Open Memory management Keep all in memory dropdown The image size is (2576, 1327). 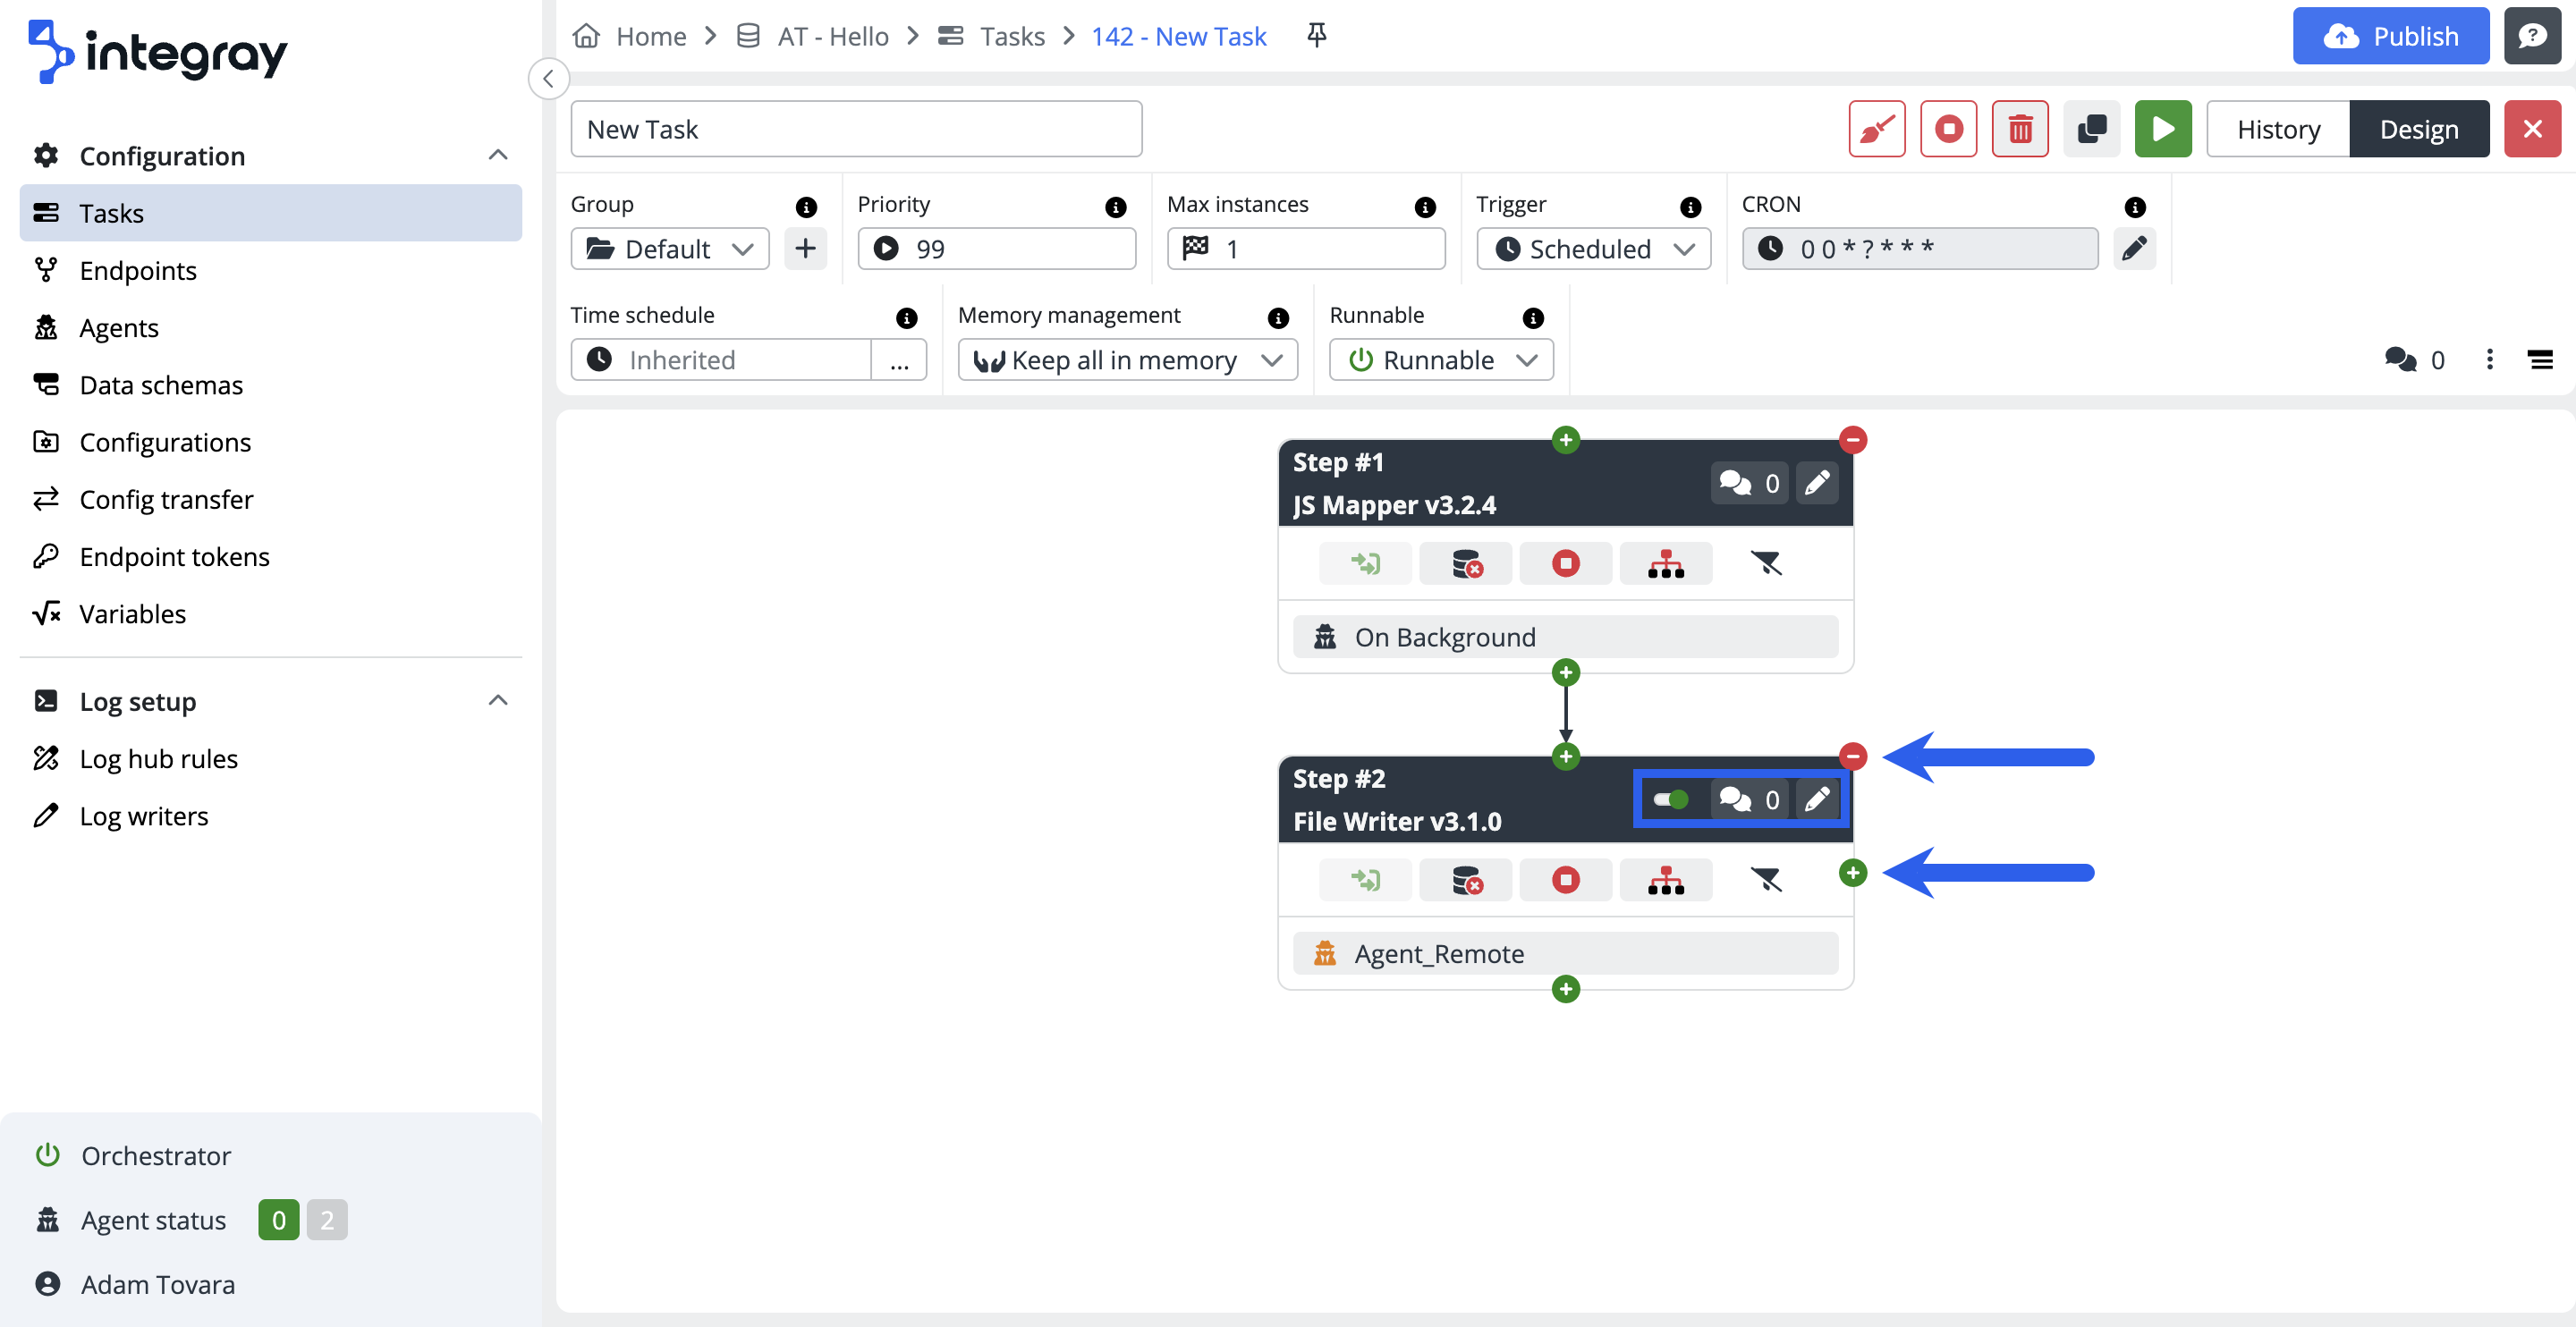coord(1127,360)
